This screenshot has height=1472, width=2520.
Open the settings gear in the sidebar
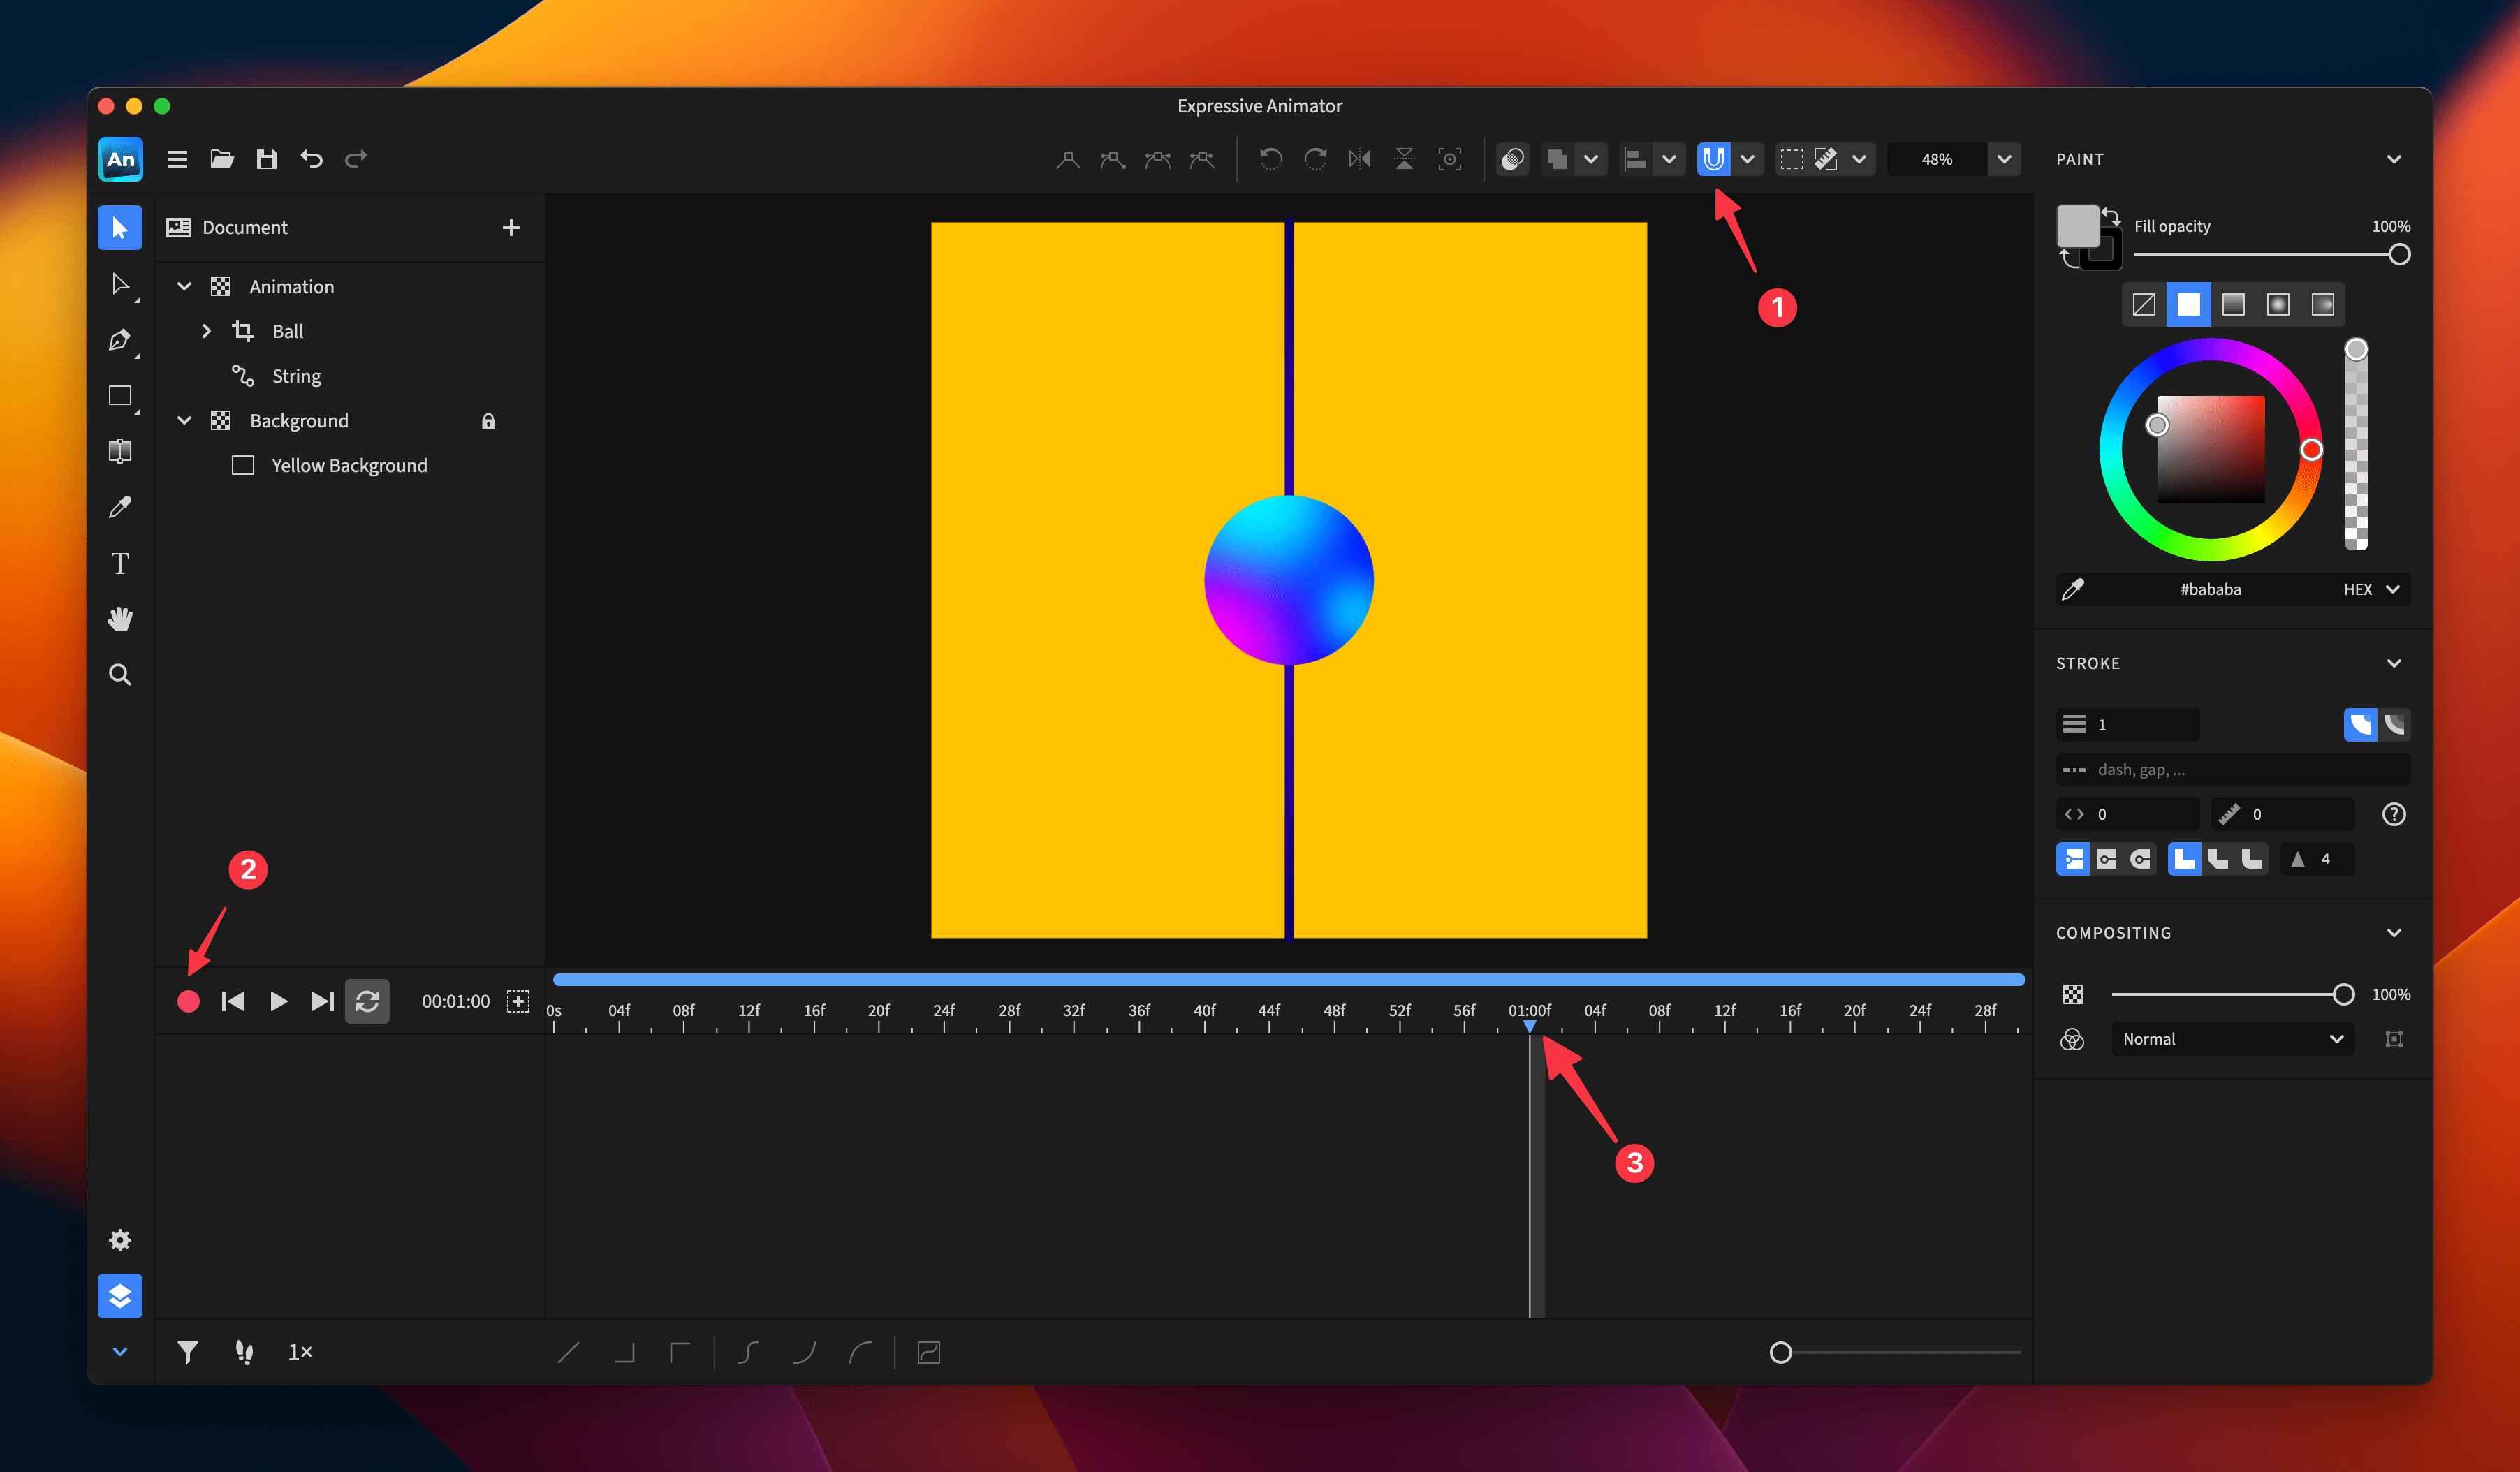(119, 1240)
